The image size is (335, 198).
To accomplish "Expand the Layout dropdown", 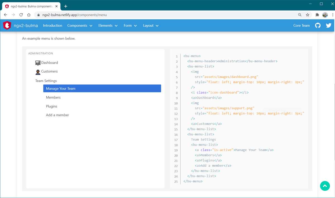I will pos(151,25).
